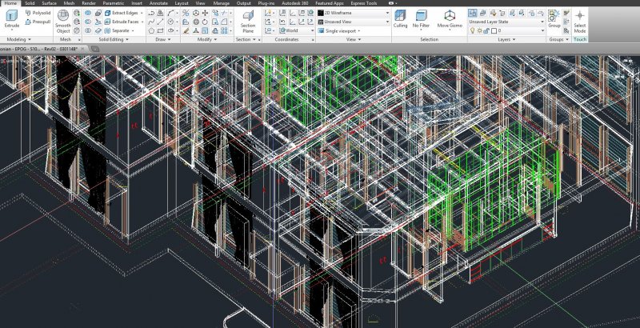This screenshot has width=640, height=328.
Task: Open the Section panel dialog launcher
Action: pyautogui.click(x=259, y=39)
